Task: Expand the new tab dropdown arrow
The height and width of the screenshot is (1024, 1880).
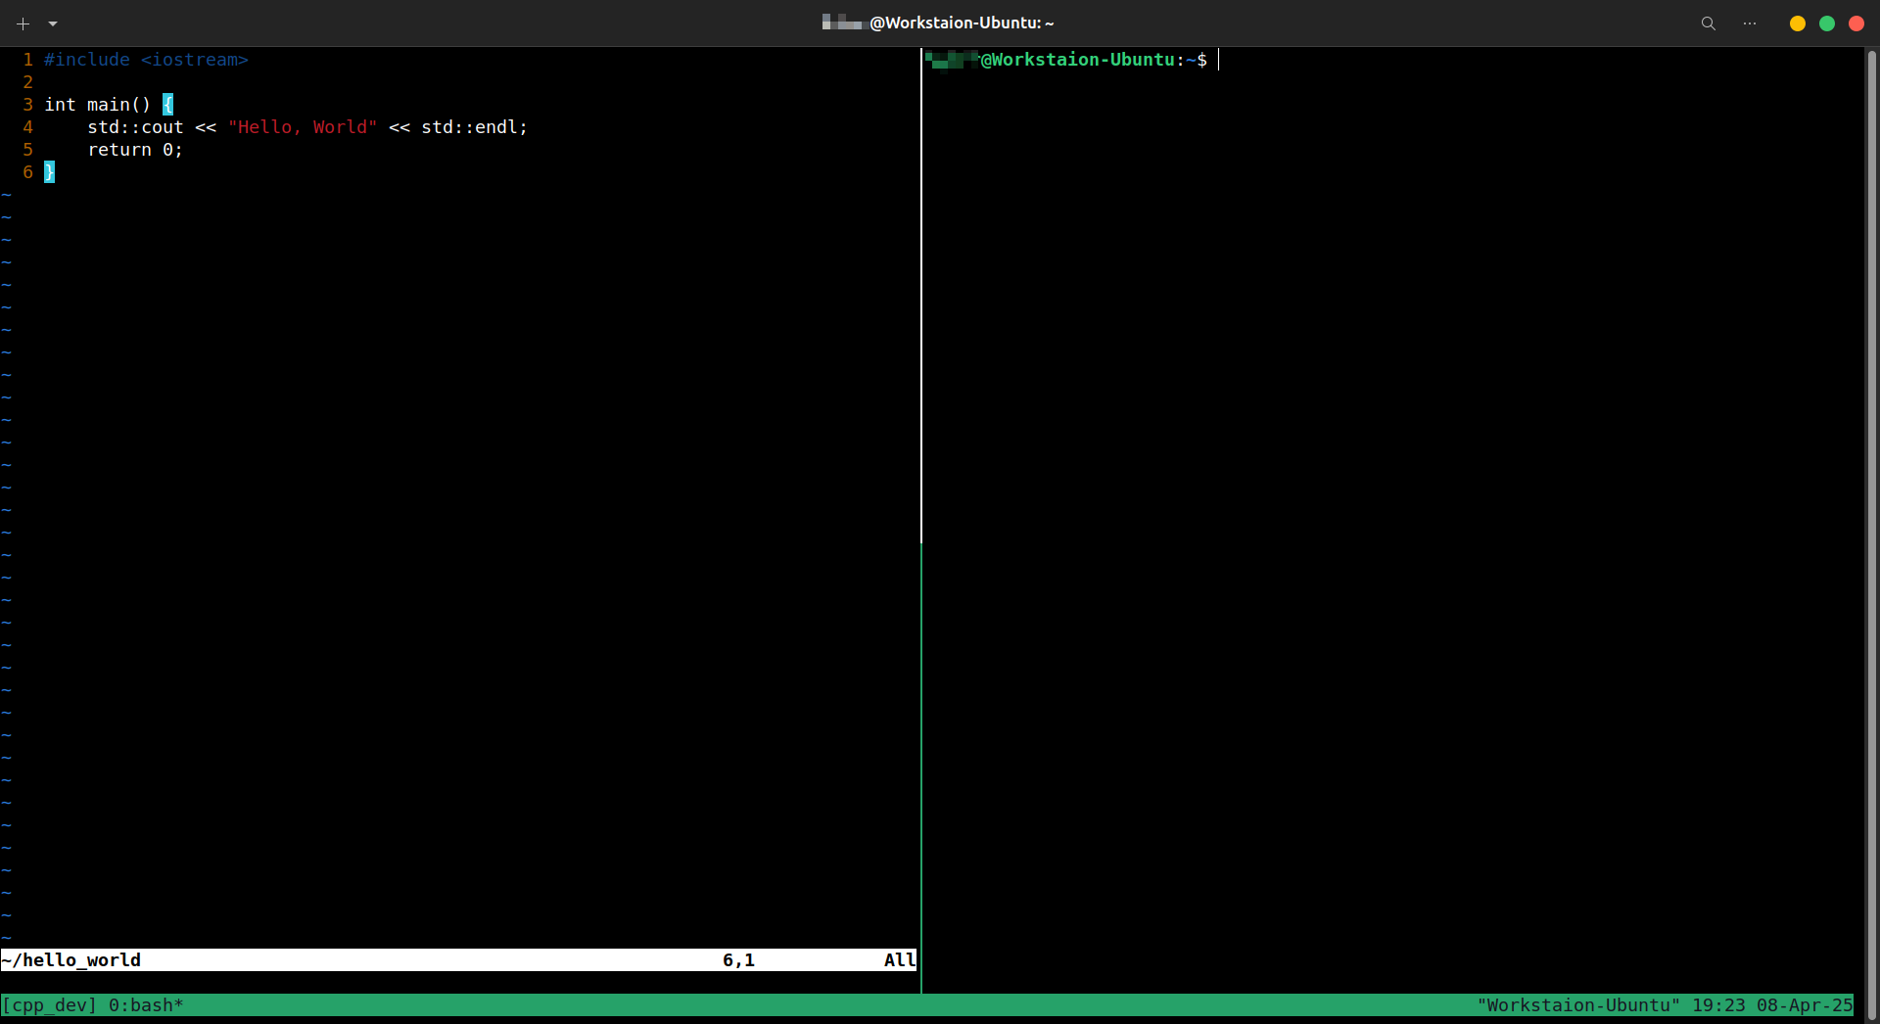Action: click(53, 23)
